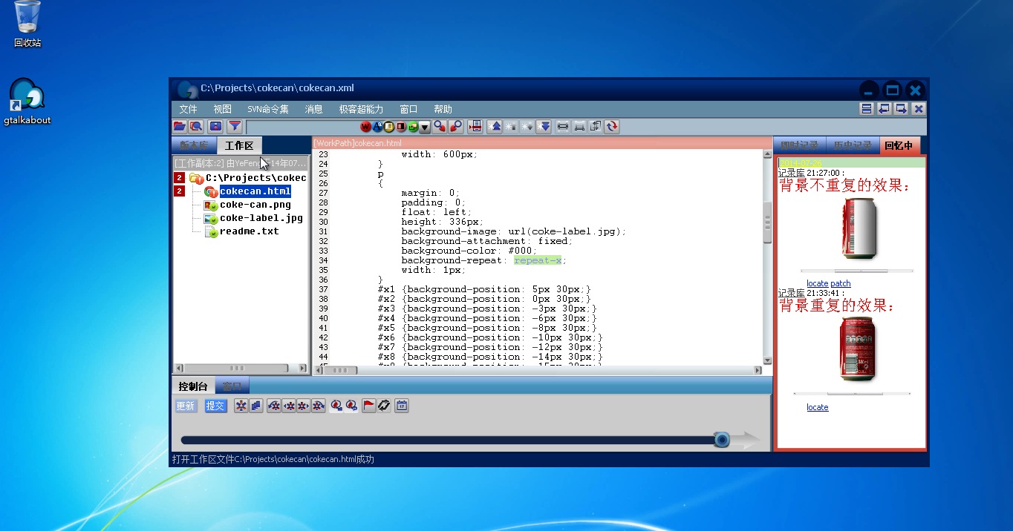
Task: Select readme.txt in the file tree
Action: (249, 231)
